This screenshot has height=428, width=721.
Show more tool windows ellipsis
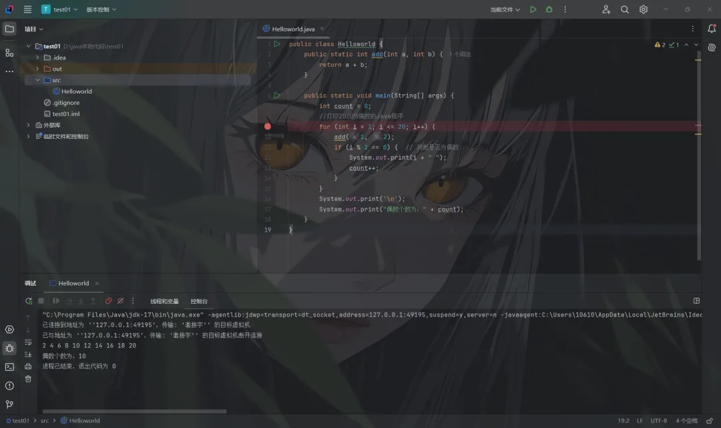9,71
